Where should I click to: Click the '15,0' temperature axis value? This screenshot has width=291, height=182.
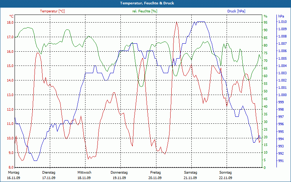(10, 66)
